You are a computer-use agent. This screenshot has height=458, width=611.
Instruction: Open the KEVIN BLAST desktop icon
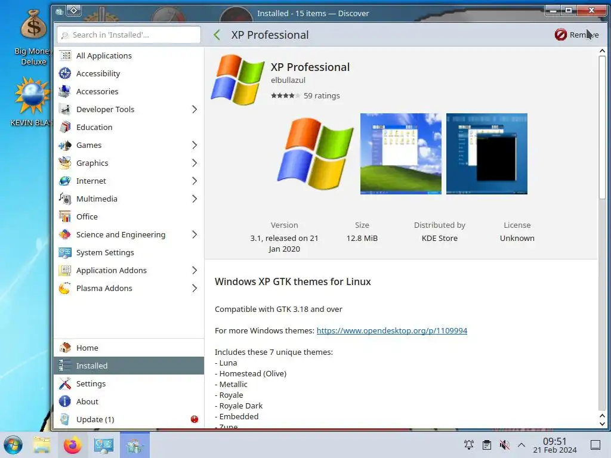coord(32,101)
